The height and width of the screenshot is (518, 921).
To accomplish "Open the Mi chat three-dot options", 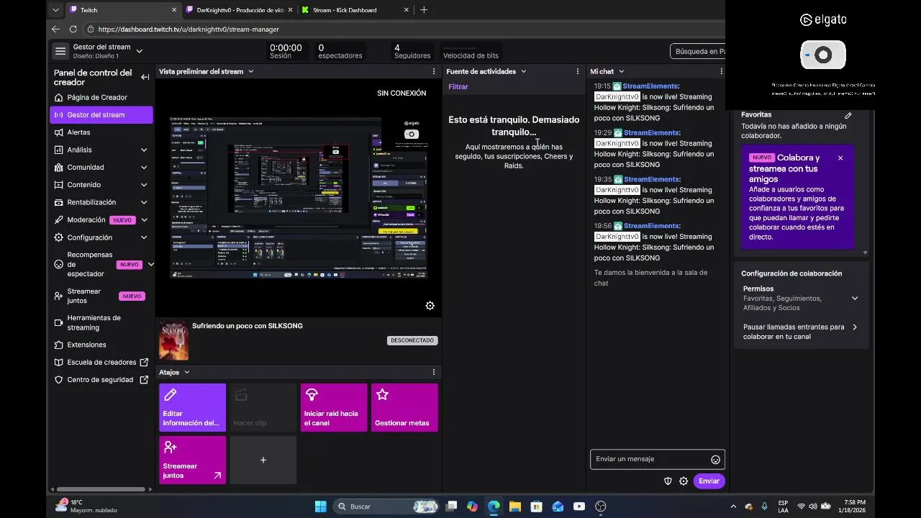I will (x=721, y=71).
